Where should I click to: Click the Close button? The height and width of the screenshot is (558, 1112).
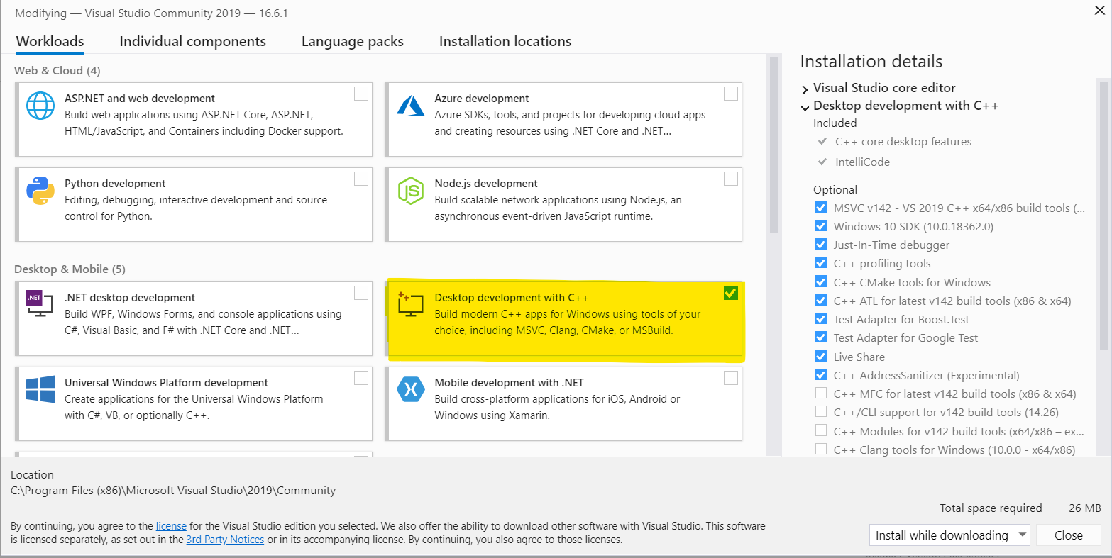point(1068,535)
